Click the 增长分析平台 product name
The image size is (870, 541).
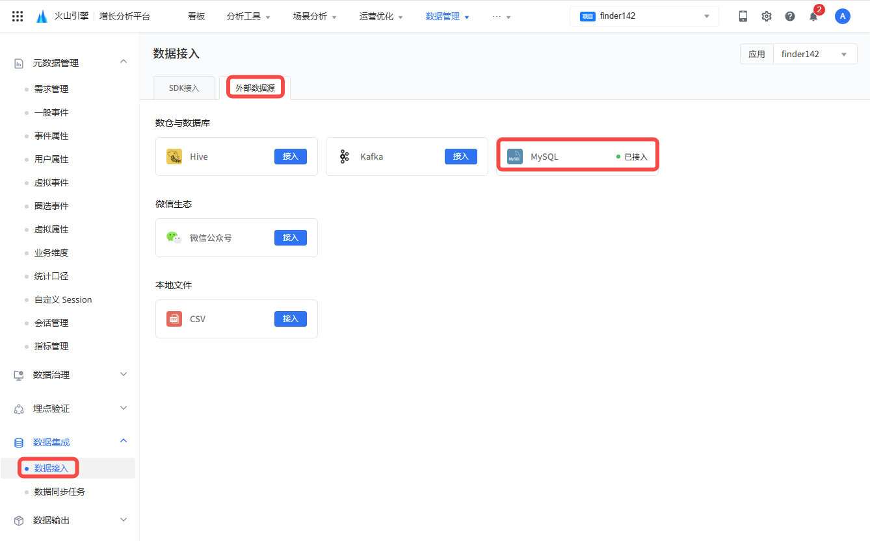tap(125, 16)
